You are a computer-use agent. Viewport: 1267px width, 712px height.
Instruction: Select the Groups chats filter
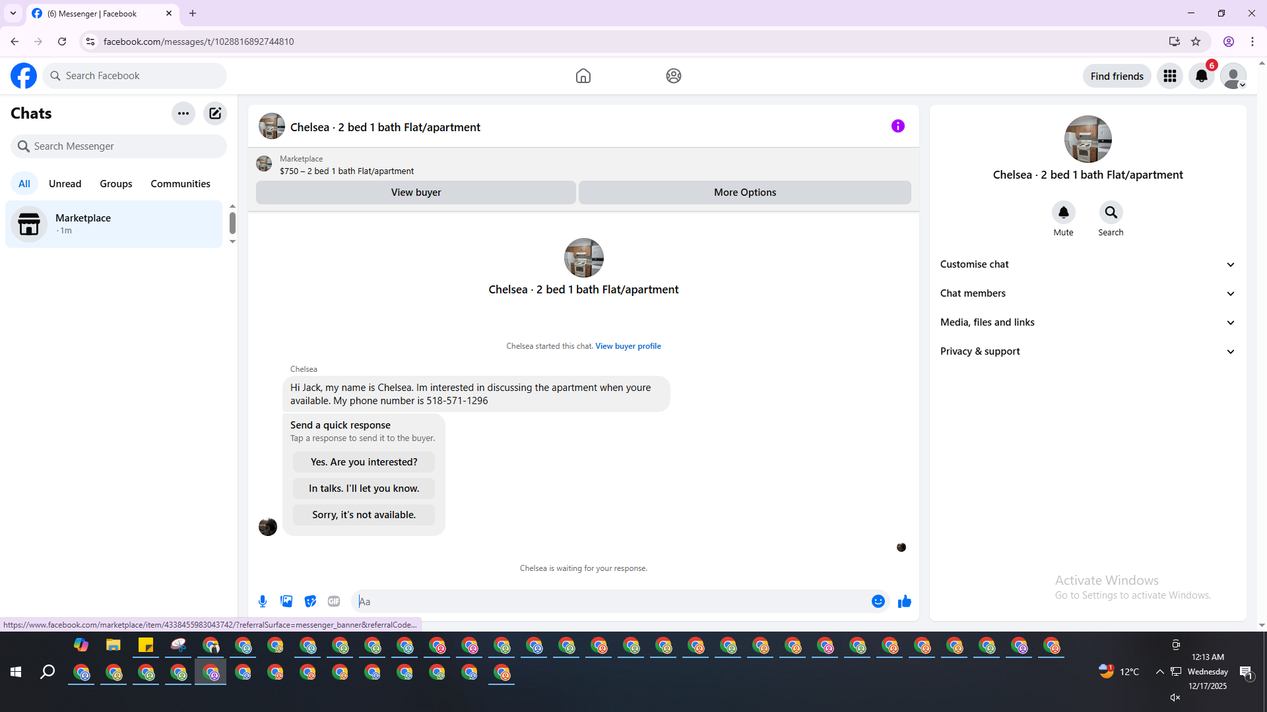click(116, 184)
